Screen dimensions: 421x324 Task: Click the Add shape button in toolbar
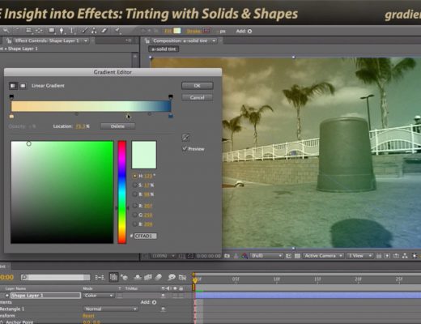pos(249,32)
